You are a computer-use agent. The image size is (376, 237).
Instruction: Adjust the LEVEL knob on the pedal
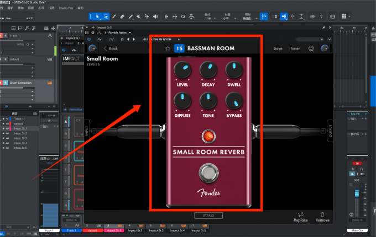[x=182, y=70]
